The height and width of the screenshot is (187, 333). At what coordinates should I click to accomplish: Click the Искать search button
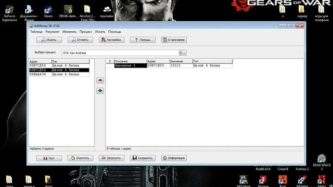[49, 40]
